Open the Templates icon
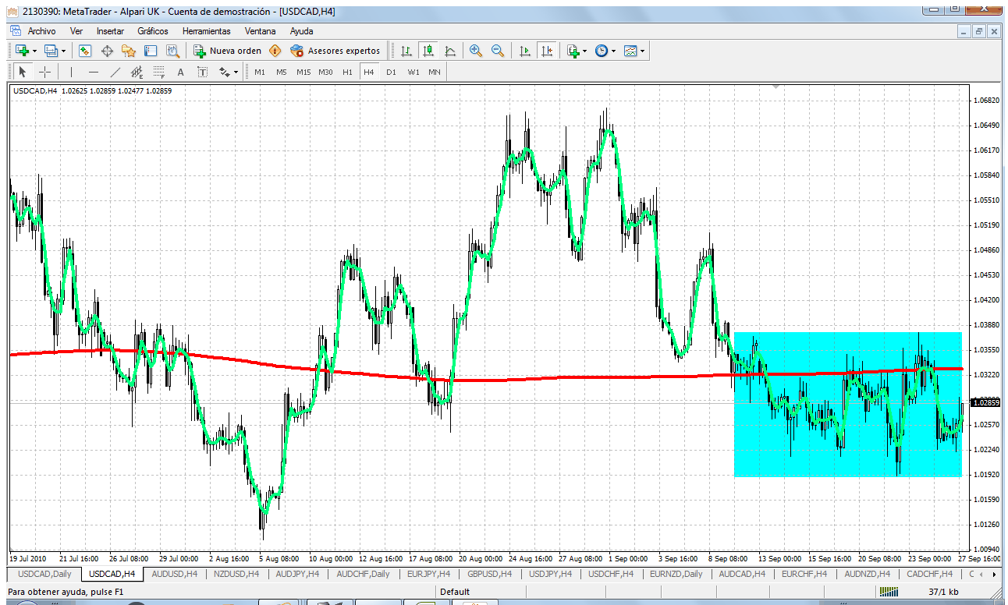The height and width of the screenshot is (605, 1008). pyautogui.click(x=631, y=51)
